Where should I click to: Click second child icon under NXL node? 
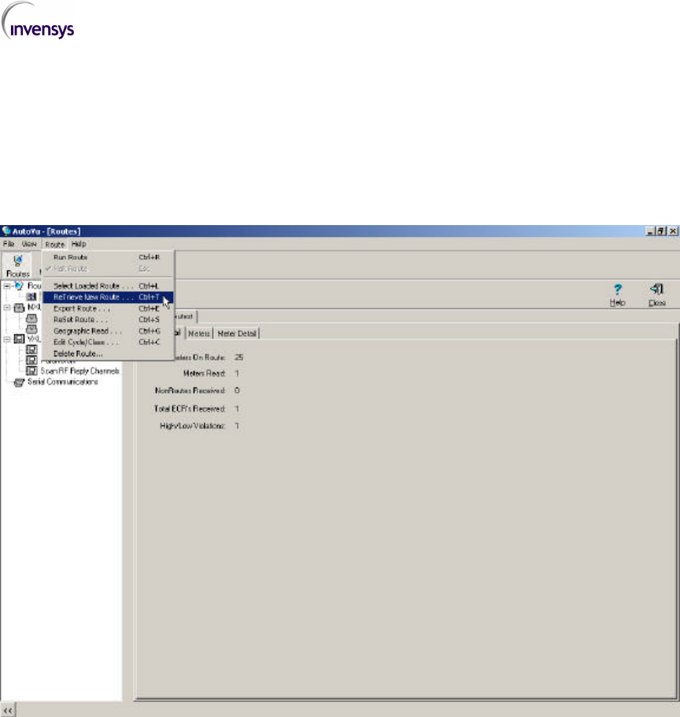[x=31, y=329]
